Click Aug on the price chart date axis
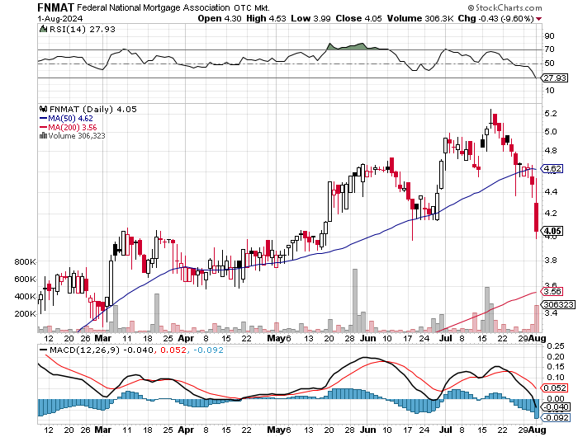This screenshot has width=578, height=437. 537,338
